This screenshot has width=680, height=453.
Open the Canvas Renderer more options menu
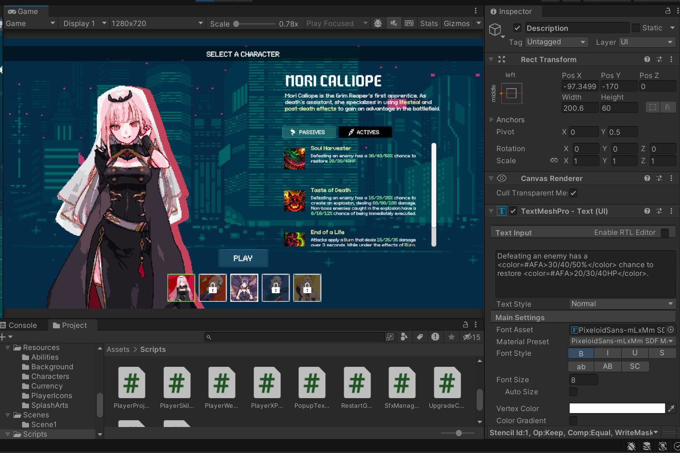(x=671, y=178)
